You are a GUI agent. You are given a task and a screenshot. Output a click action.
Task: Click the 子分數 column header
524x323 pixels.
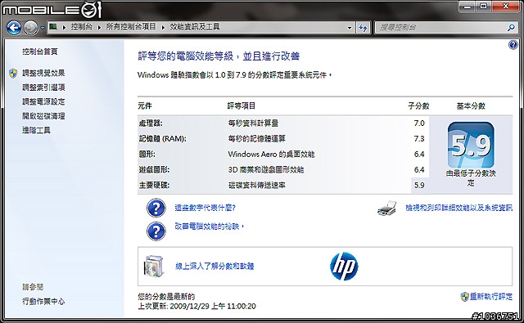pos(418,106)
